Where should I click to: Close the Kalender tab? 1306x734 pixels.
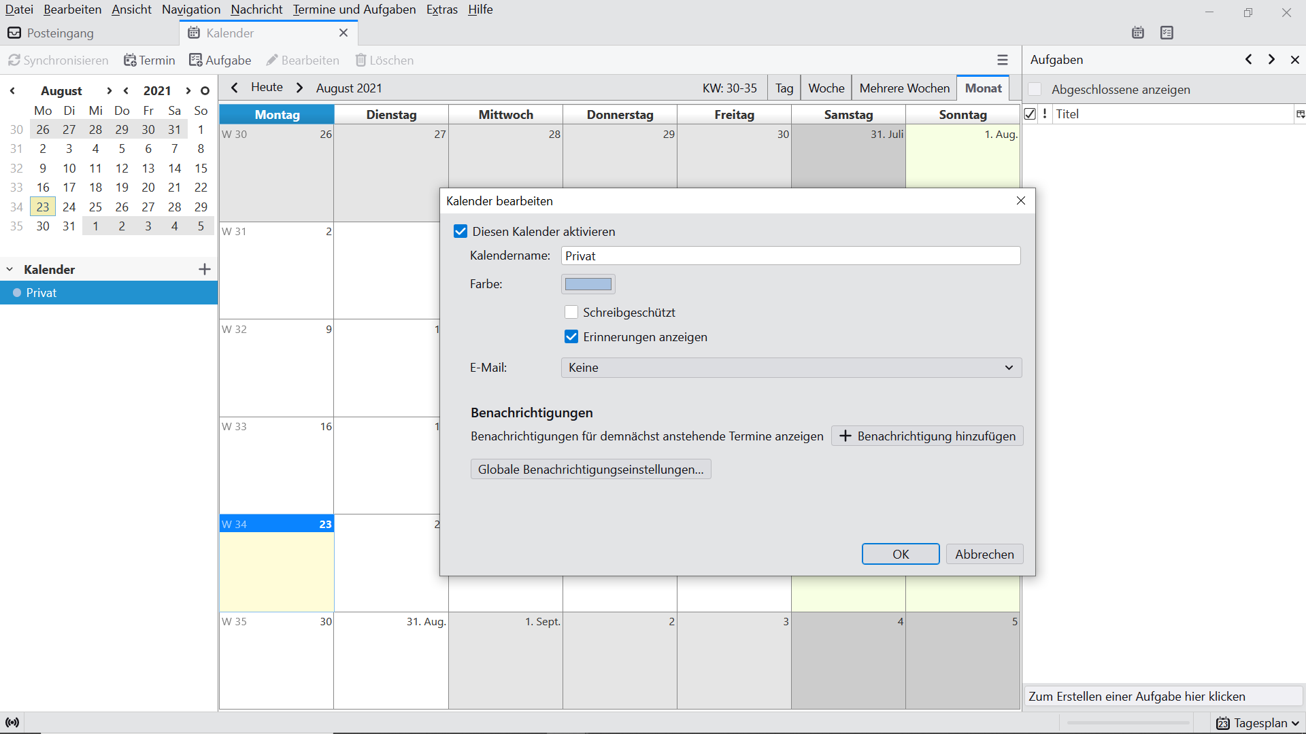point(344,33)
